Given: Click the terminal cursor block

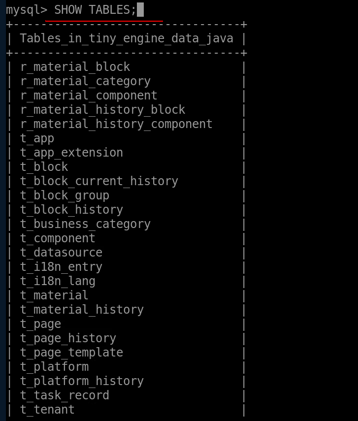Looking at the screenshot, I should click(x=140, y=10).
